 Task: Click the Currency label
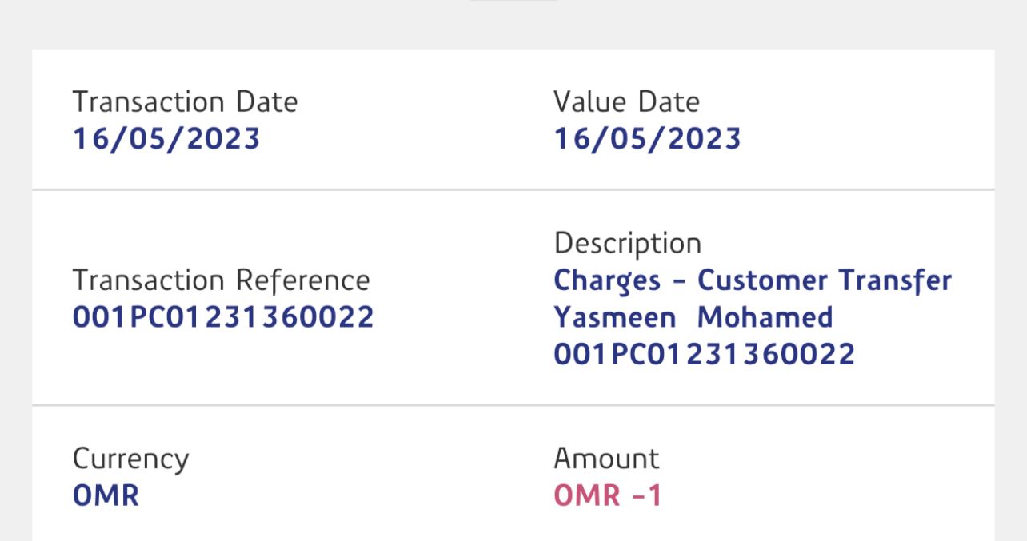pos(130,459)
